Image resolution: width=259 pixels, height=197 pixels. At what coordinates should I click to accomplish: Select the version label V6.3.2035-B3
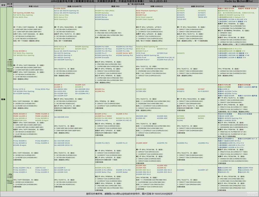click(158, 1)
